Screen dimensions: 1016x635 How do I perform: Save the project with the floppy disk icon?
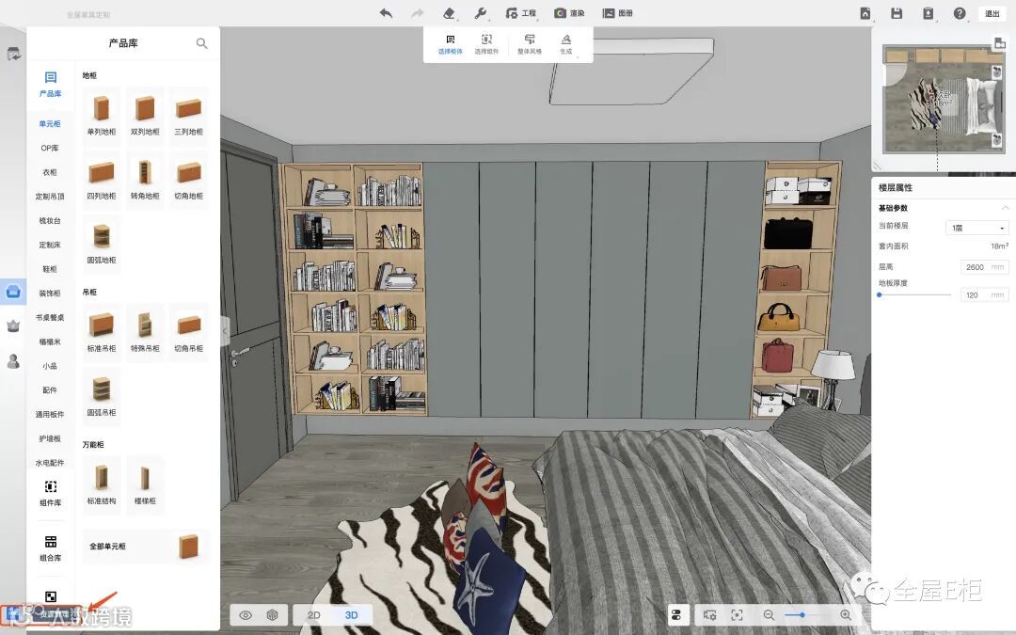pos(897,13)
